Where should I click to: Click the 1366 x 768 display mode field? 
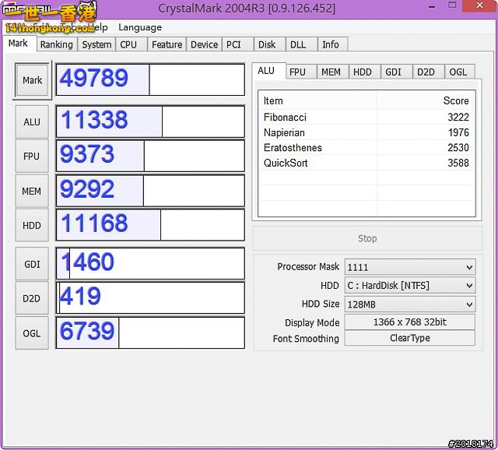(x=409, y=322)
